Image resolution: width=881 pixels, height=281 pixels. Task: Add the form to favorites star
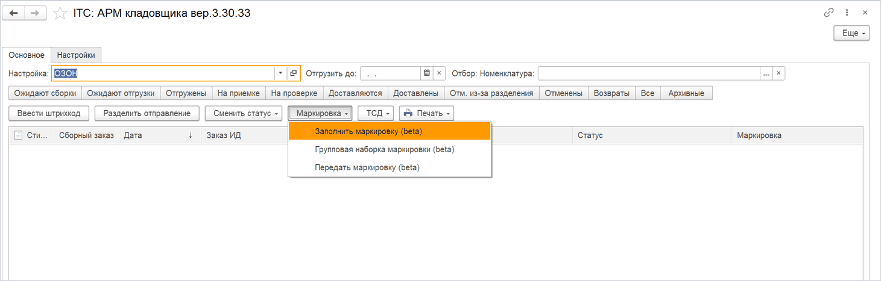60,13
